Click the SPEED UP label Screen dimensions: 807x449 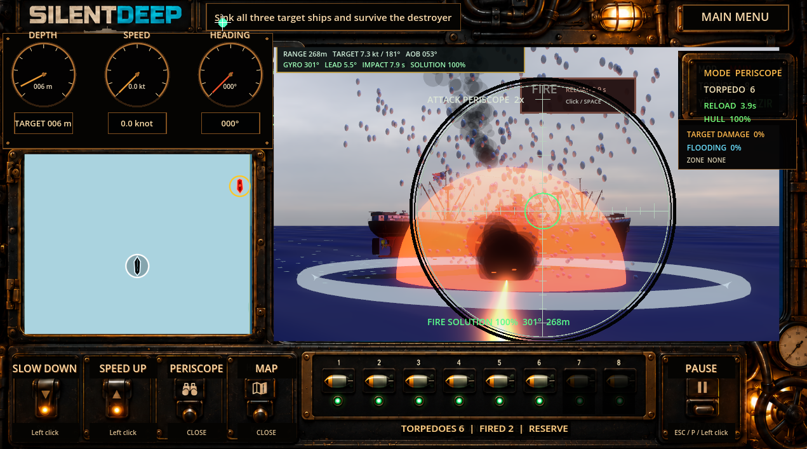click(x=123, y=368)
